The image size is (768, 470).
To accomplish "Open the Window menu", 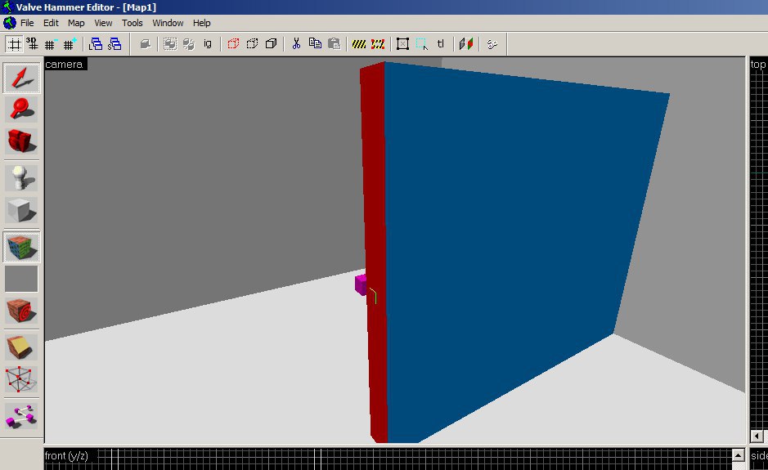I will point(168,23).
